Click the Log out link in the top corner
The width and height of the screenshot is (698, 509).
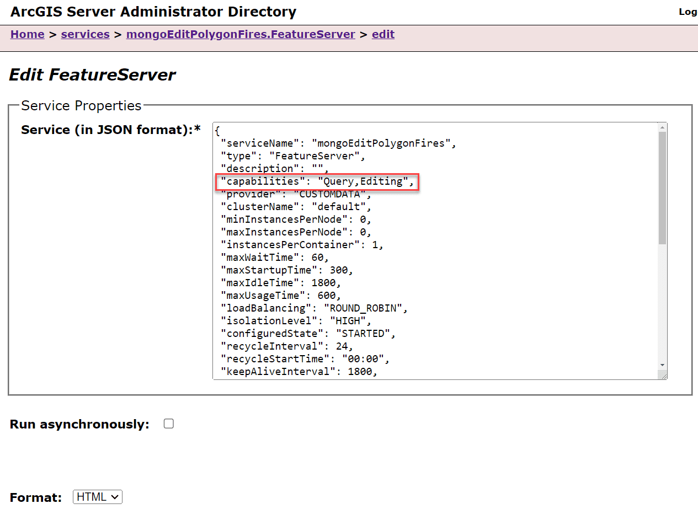point(688,12)
